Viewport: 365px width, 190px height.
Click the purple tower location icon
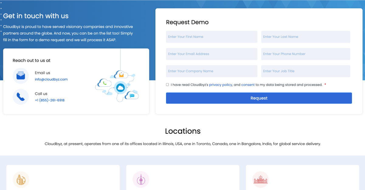pos(141,179)
